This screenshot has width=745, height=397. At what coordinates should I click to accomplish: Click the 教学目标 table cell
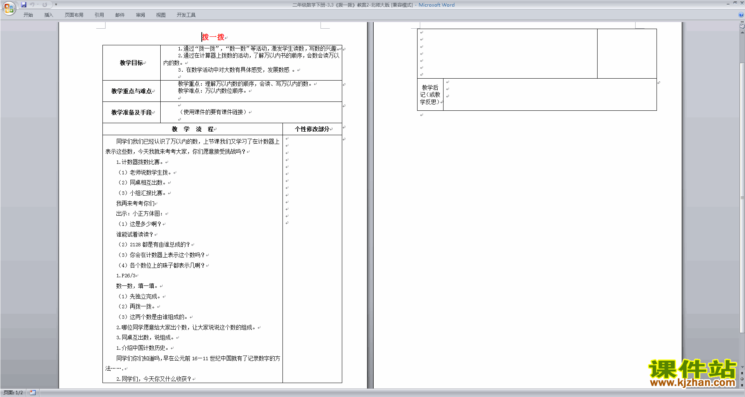click(x=132, y=63)
